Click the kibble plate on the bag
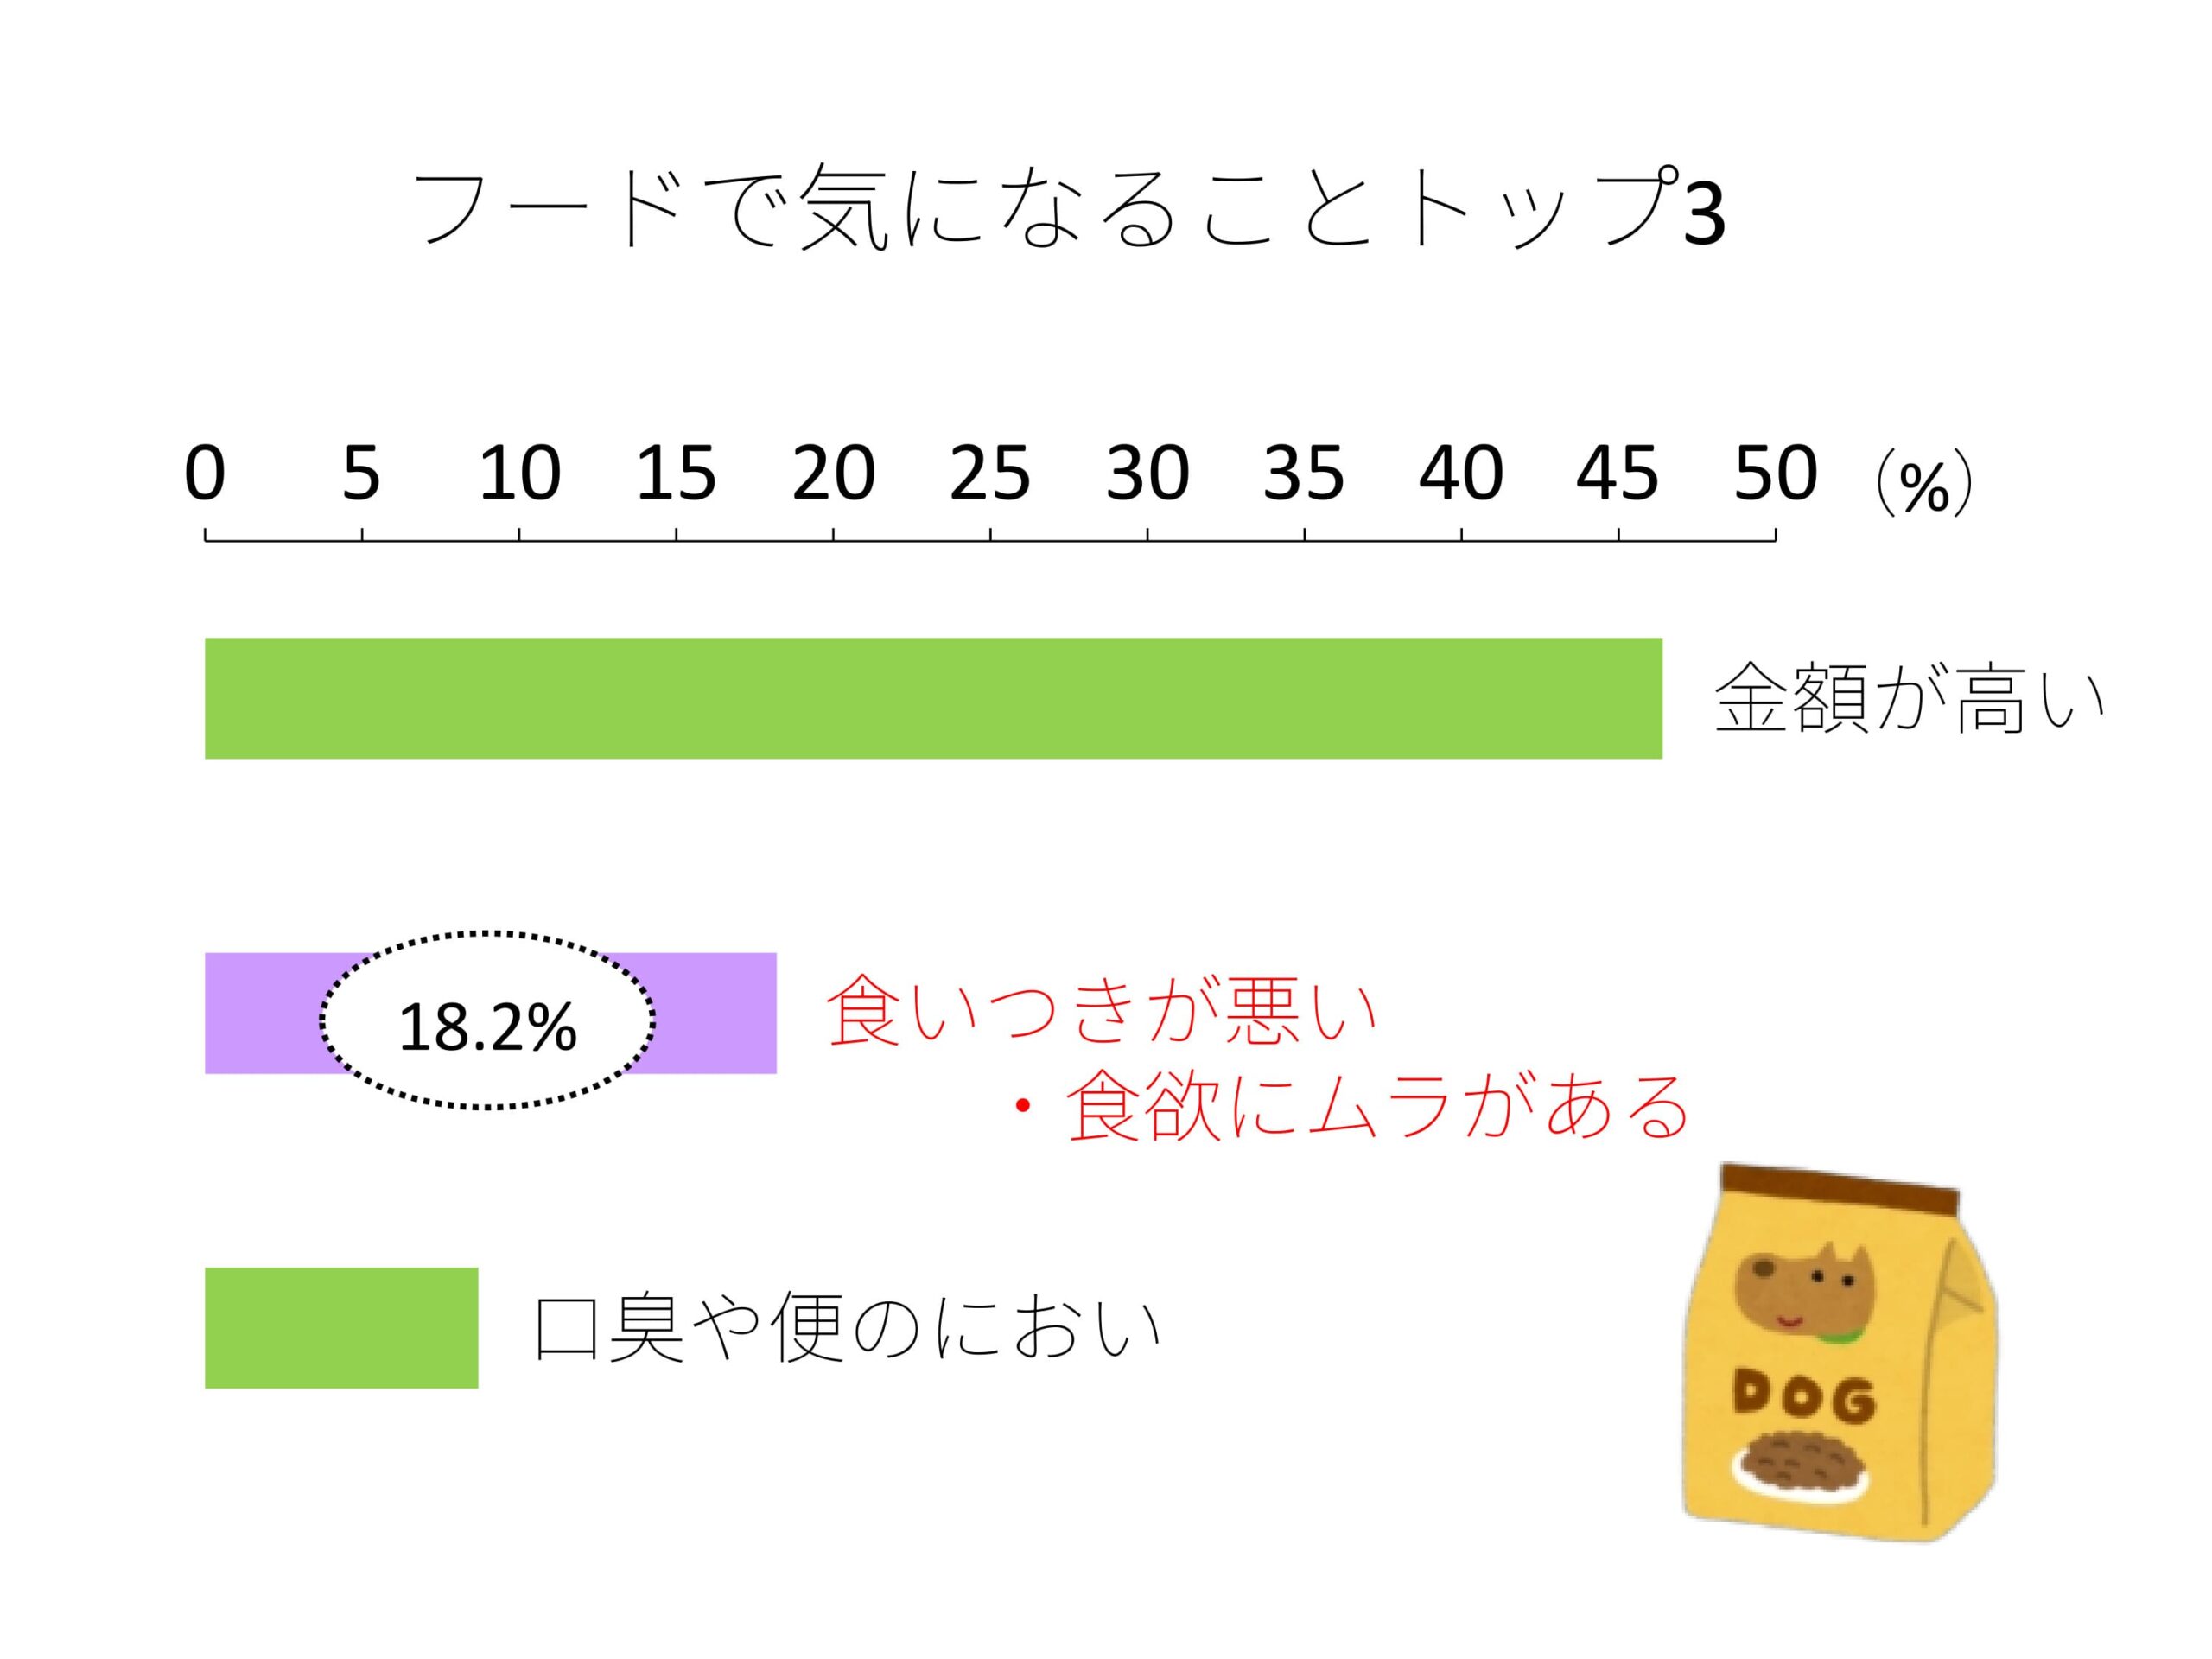 point(1803,1461)
